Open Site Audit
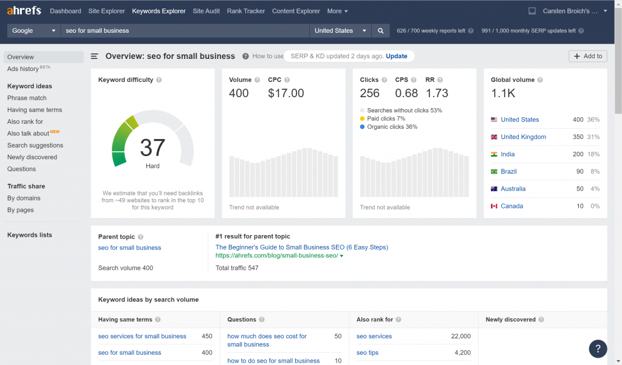 pyautogui.click(x=207, y=11)
